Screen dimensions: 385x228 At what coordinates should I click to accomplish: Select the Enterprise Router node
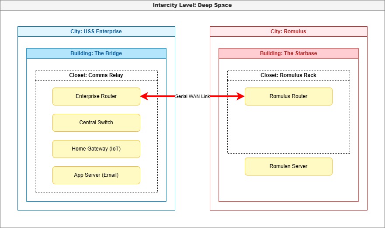tap(96, 96)
